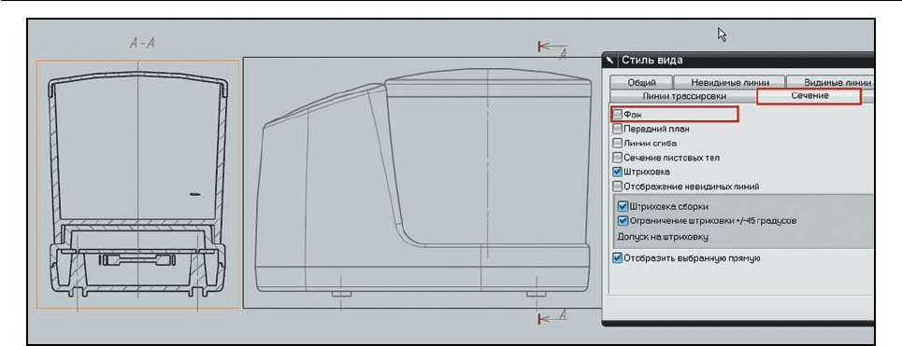Click the Стиль вида dialog pin icon

tap(611, 61)
